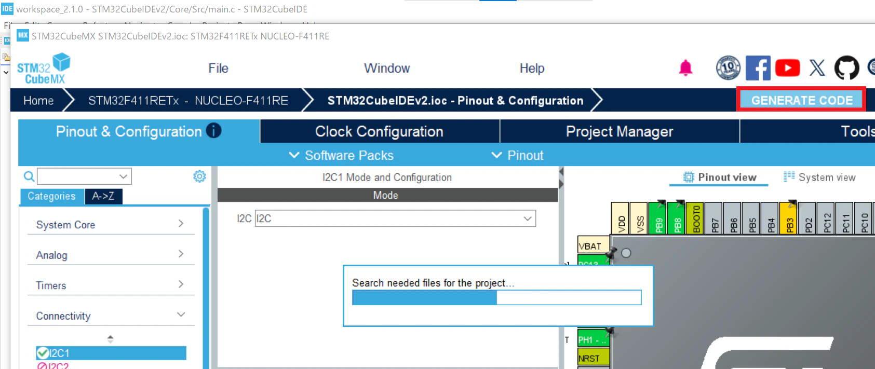Click the BOOT0 pin
The width and height of the screenshot is (875, 369).
695,218
